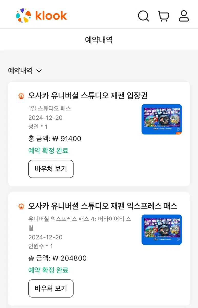198x308 pixels.
Task: Select the 총 금액 ₩ 204800 line
Action: (x=57, y=258)
